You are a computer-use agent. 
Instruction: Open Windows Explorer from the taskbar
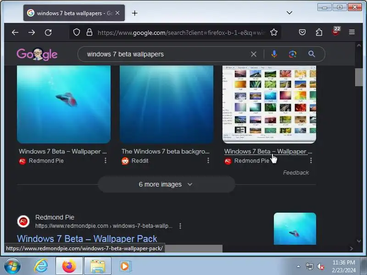98,266
